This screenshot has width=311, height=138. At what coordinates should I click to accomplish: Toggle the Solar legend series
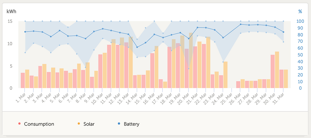point(86,124)
